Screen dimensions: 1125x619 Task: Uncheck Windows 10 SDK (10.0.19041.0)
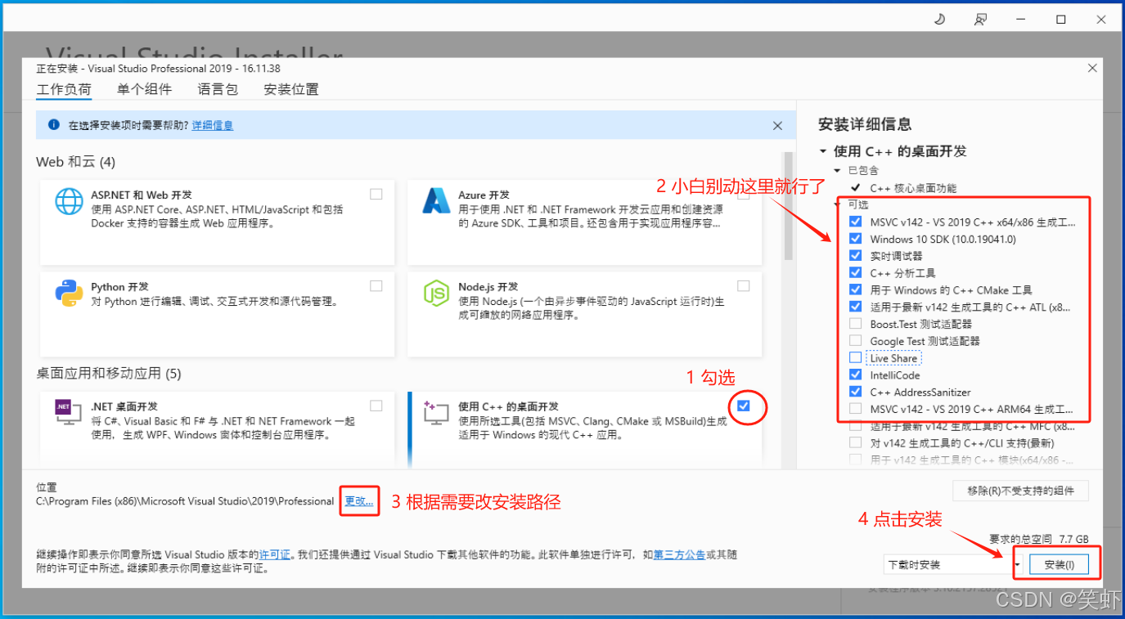pos(855,239)
